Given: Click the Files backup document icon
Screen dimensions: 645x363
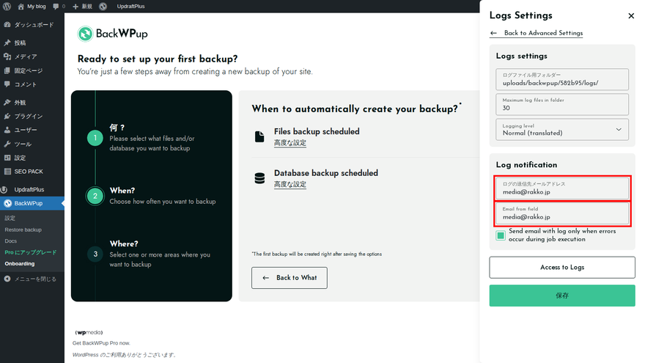Looking at the screenshot, I should [259, 136].
